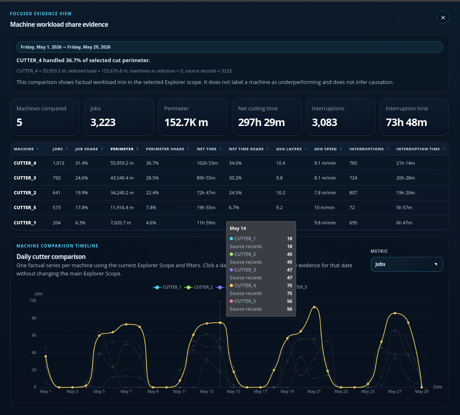Click the CUTTER_4 point on May 1

tap(46, 357)
